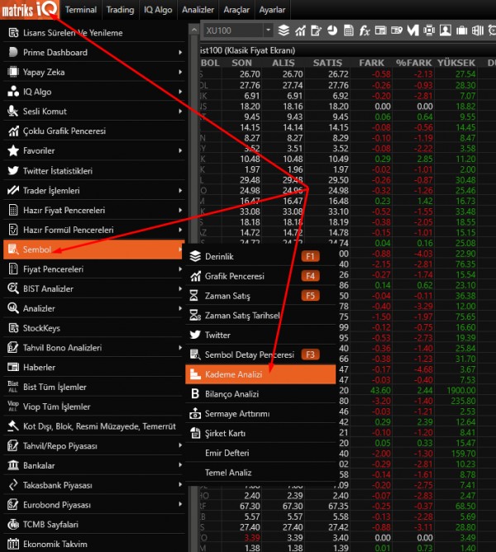Expand the Yapay Zeka submenu arrow

[x=180, y=72]
